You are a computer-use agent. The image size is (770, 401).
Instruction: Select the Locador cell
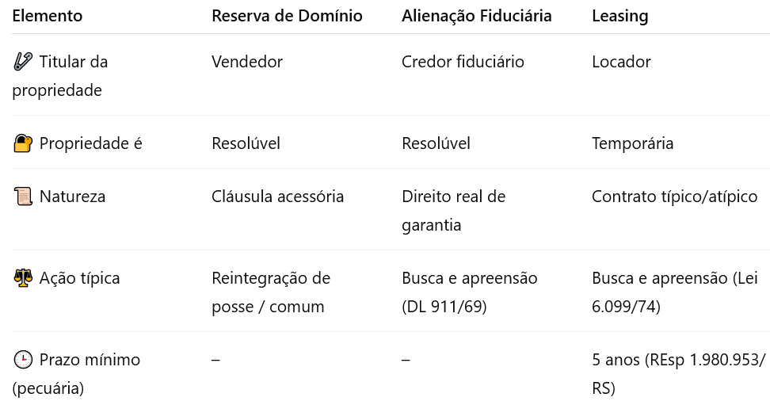pyautogui.click(x=621, y=62)
